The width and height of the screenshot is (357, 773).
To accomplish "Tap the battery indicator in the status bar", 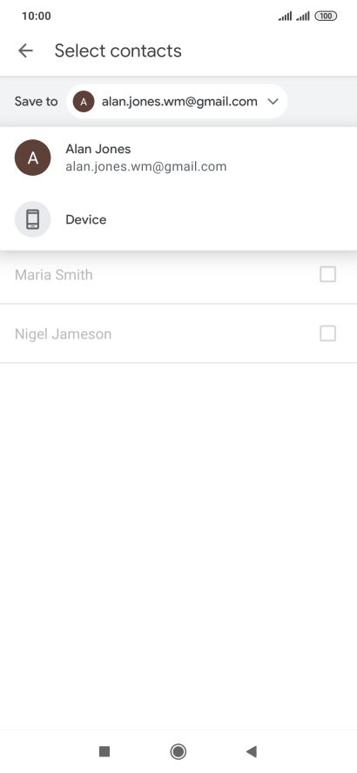I will pyautogui.click(x=326, y=17).
